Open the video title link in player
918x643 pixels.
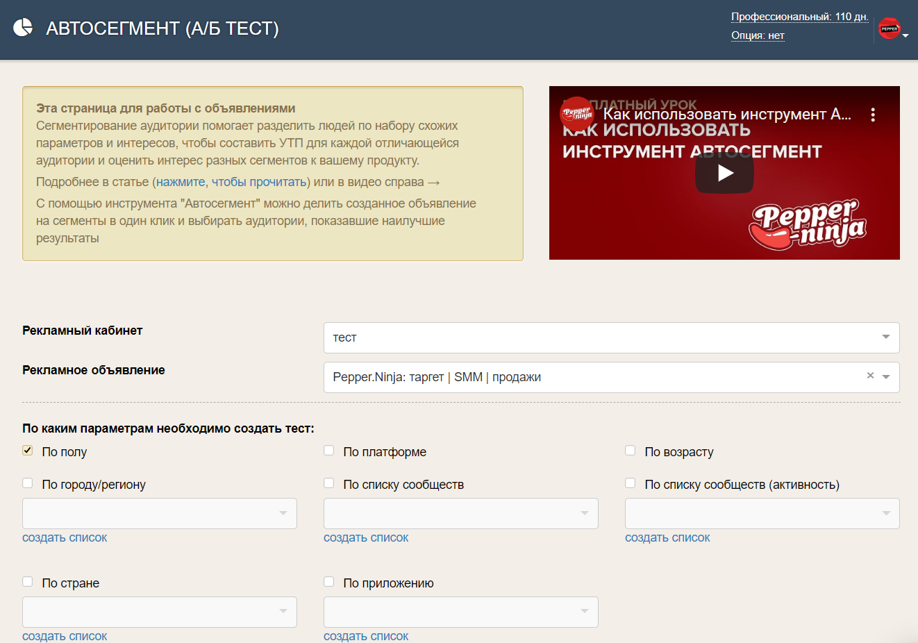pos(727,115)
